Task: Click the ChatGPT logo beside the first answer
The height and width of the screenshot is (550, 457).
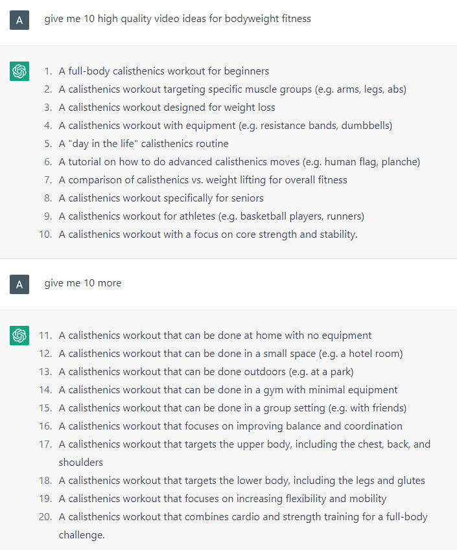Action: [x=19, y=71]
